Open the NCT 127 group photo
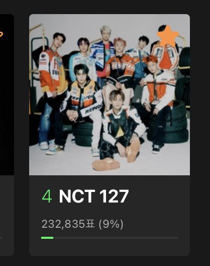 point(110,95)
